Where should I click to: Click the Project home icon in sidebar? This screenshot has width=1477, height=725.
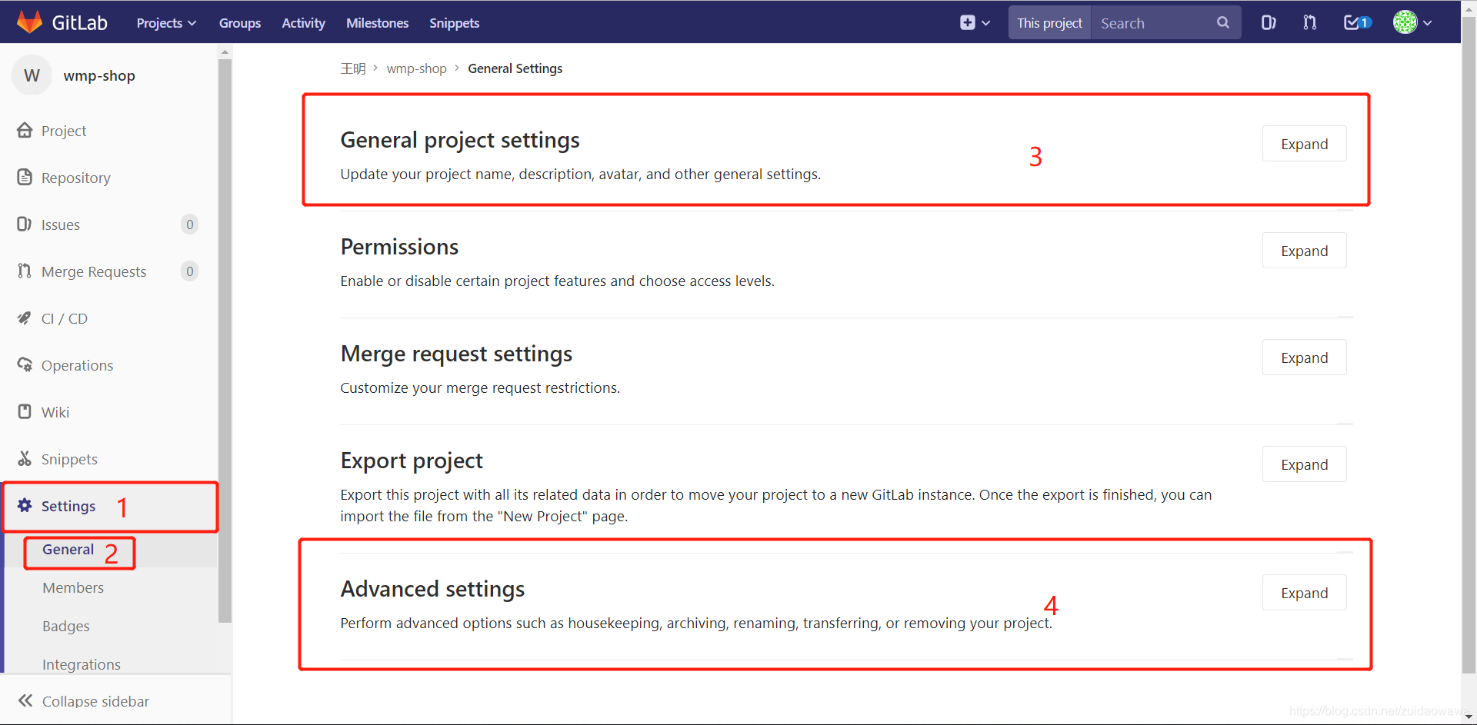pyautogui.click(x=25, y=130)
